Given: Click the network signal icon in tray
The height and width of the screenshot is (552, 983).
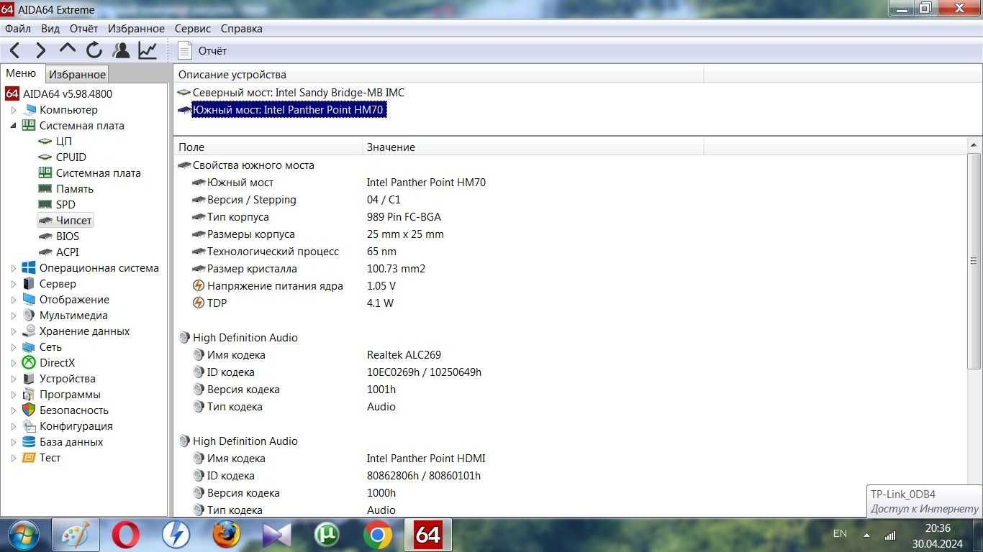Looking at the screenshot, I should tap(890, 535).
